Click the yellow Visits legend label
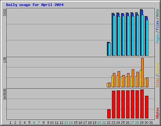The height and width of the screenshot is (126, 161). (x=158, y=68)
